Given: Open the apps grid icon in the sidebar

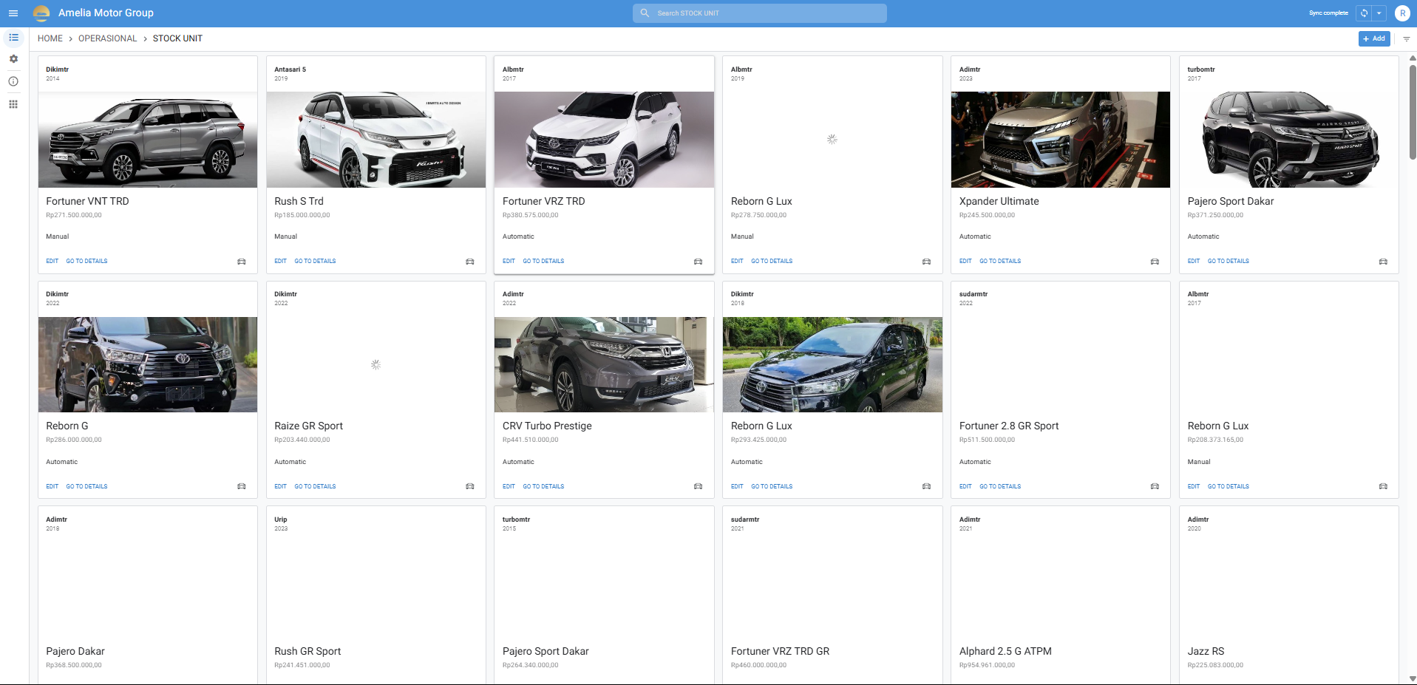Looking at the screenshot, I should (13, 103).
